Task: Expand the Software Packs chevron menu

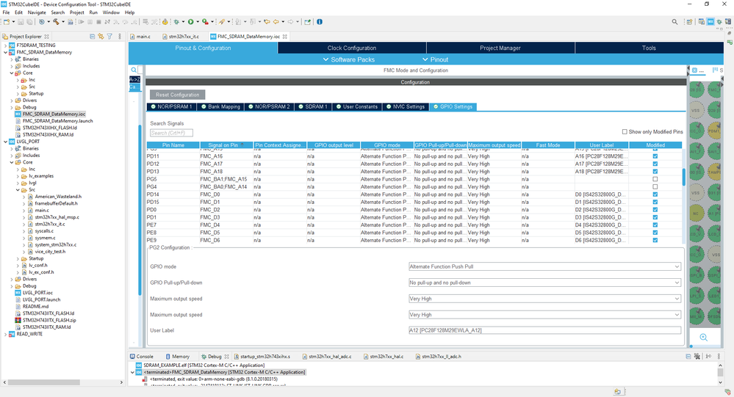Action: tap(325, 59)
